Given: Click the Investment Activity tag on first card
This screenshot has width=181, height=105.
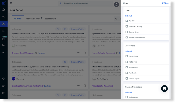Looking at the screenshot, I should (x=77, y=29).
